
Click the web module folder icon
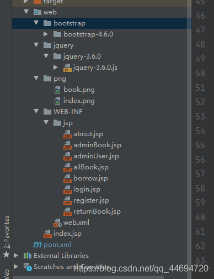[x=38, y=12]
